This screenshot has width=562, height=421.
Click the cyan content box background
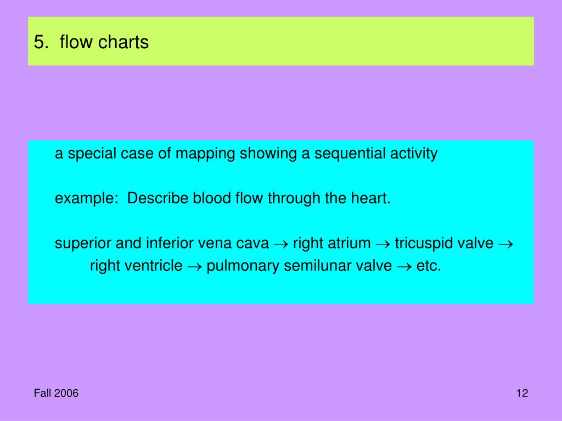point(280,222)
